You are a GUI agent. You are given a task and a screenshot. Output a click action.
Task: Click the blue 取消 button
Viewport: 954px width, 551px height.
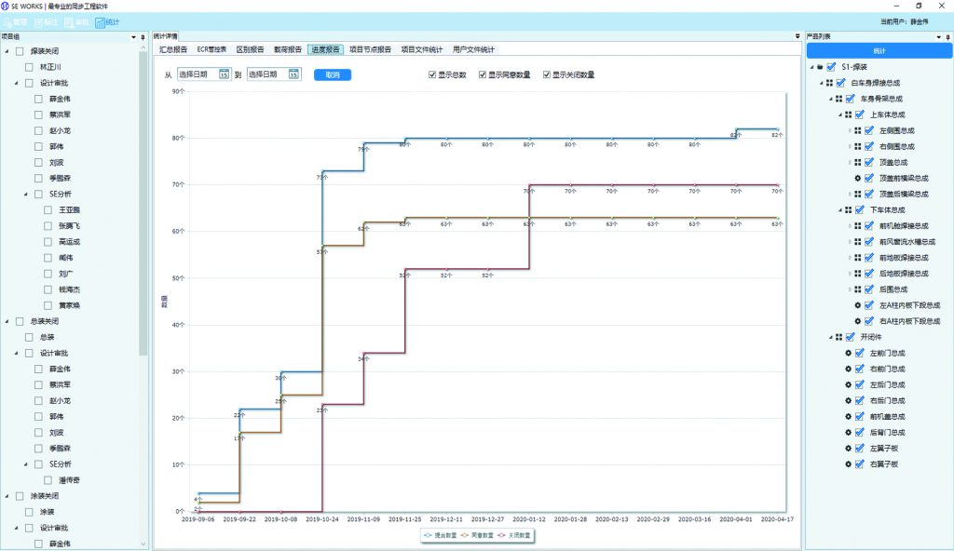pyautogui.click(x=332, y=74)
